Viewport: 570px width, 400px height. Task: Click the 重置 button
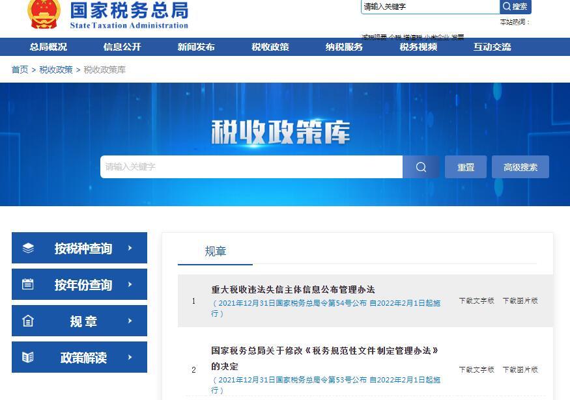(466, 167)
